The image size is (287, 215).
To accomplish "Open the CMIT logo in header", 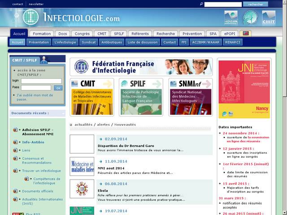I will (269, 17).
